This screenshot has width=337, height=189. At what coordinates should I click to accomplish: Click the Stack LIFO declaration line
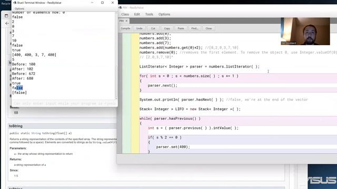(190, 109)
